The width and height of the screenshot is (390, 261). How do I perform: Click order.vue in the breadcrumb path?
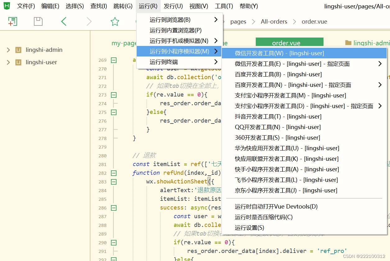click(314, 22)
